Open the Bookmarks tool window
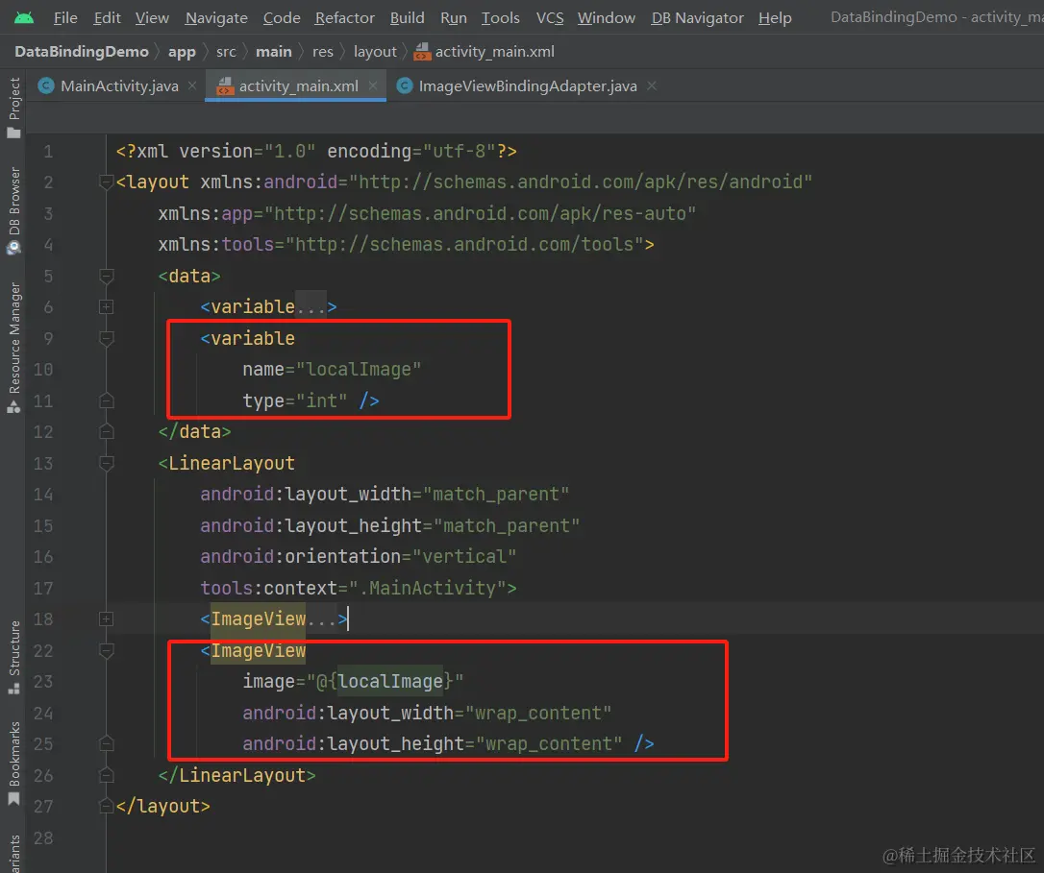 pos(13,764)
